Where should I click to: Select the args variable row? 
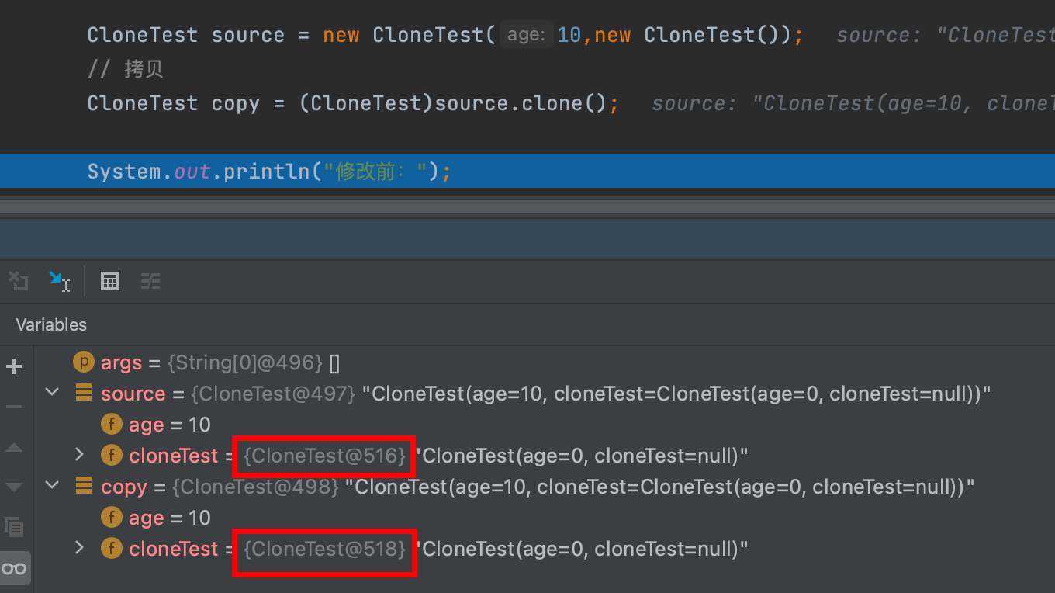(x=543, y=362)
